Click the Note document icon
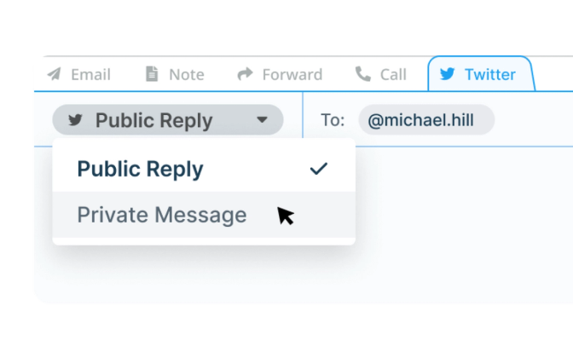 click(x=152, y=74)
